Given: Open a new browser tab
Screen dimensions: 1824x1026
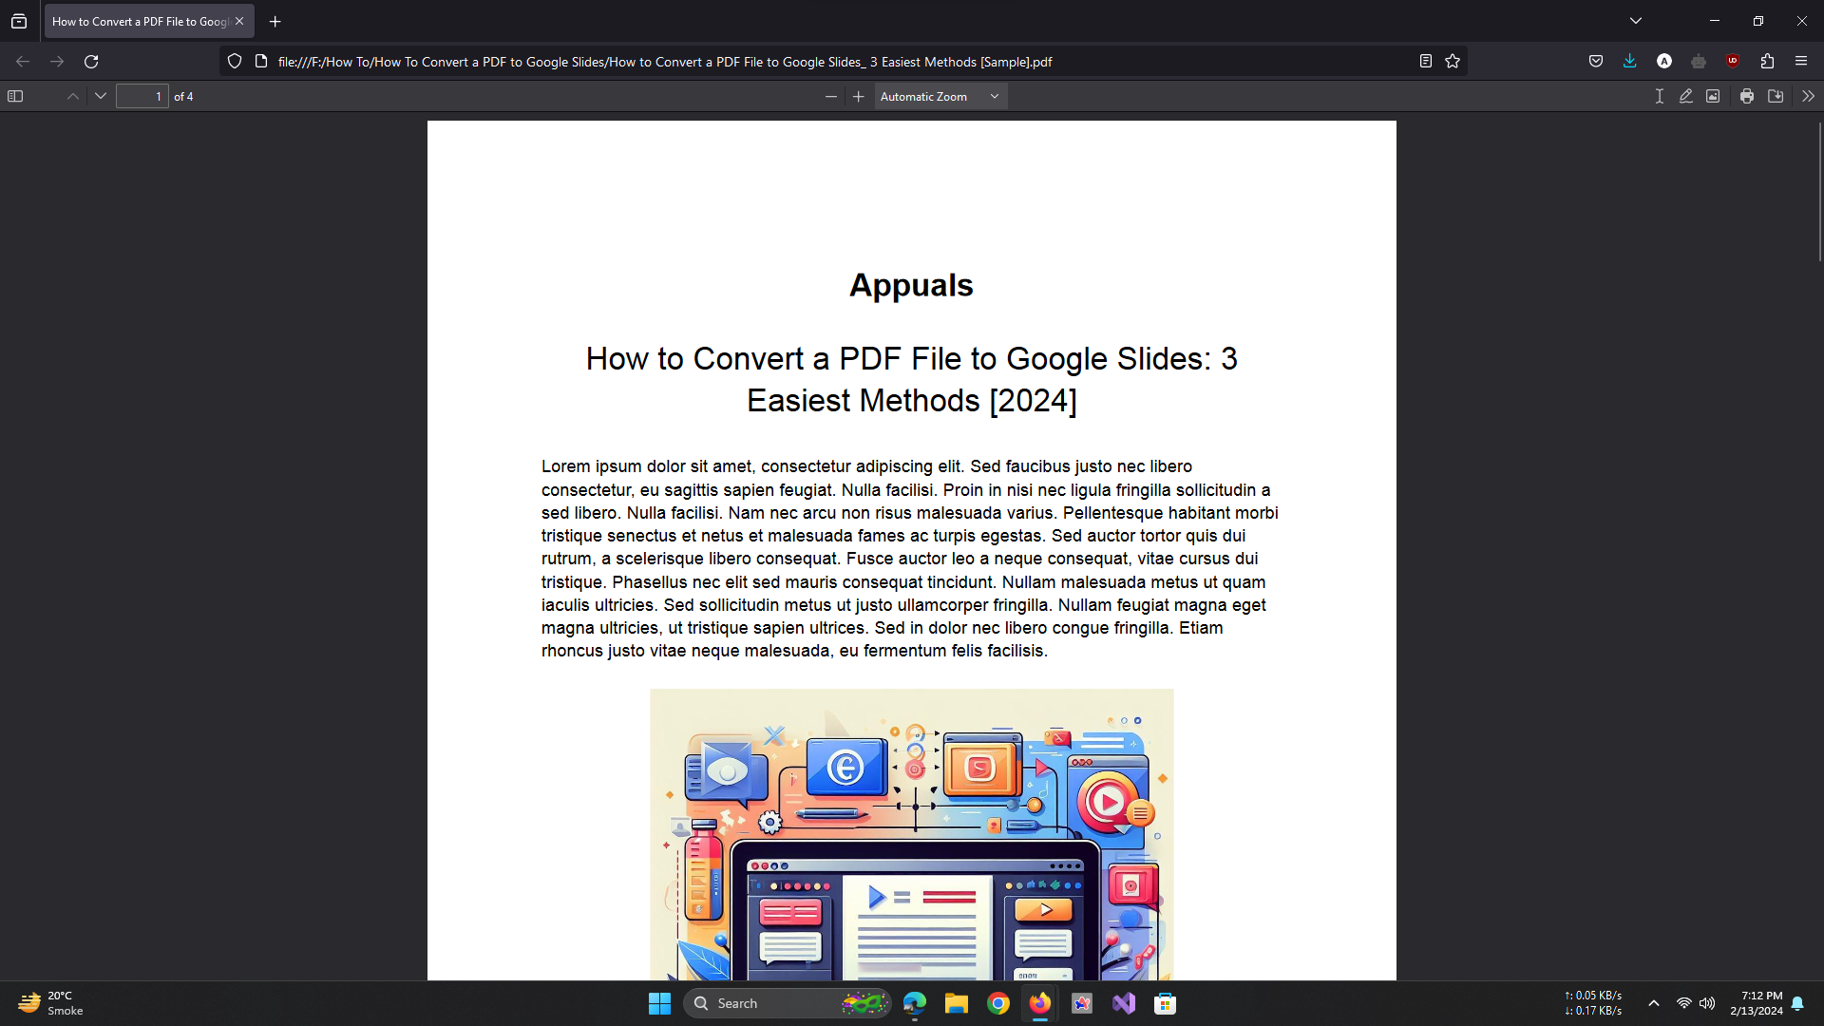Looking at the screenshot, I should click(275, 21).
